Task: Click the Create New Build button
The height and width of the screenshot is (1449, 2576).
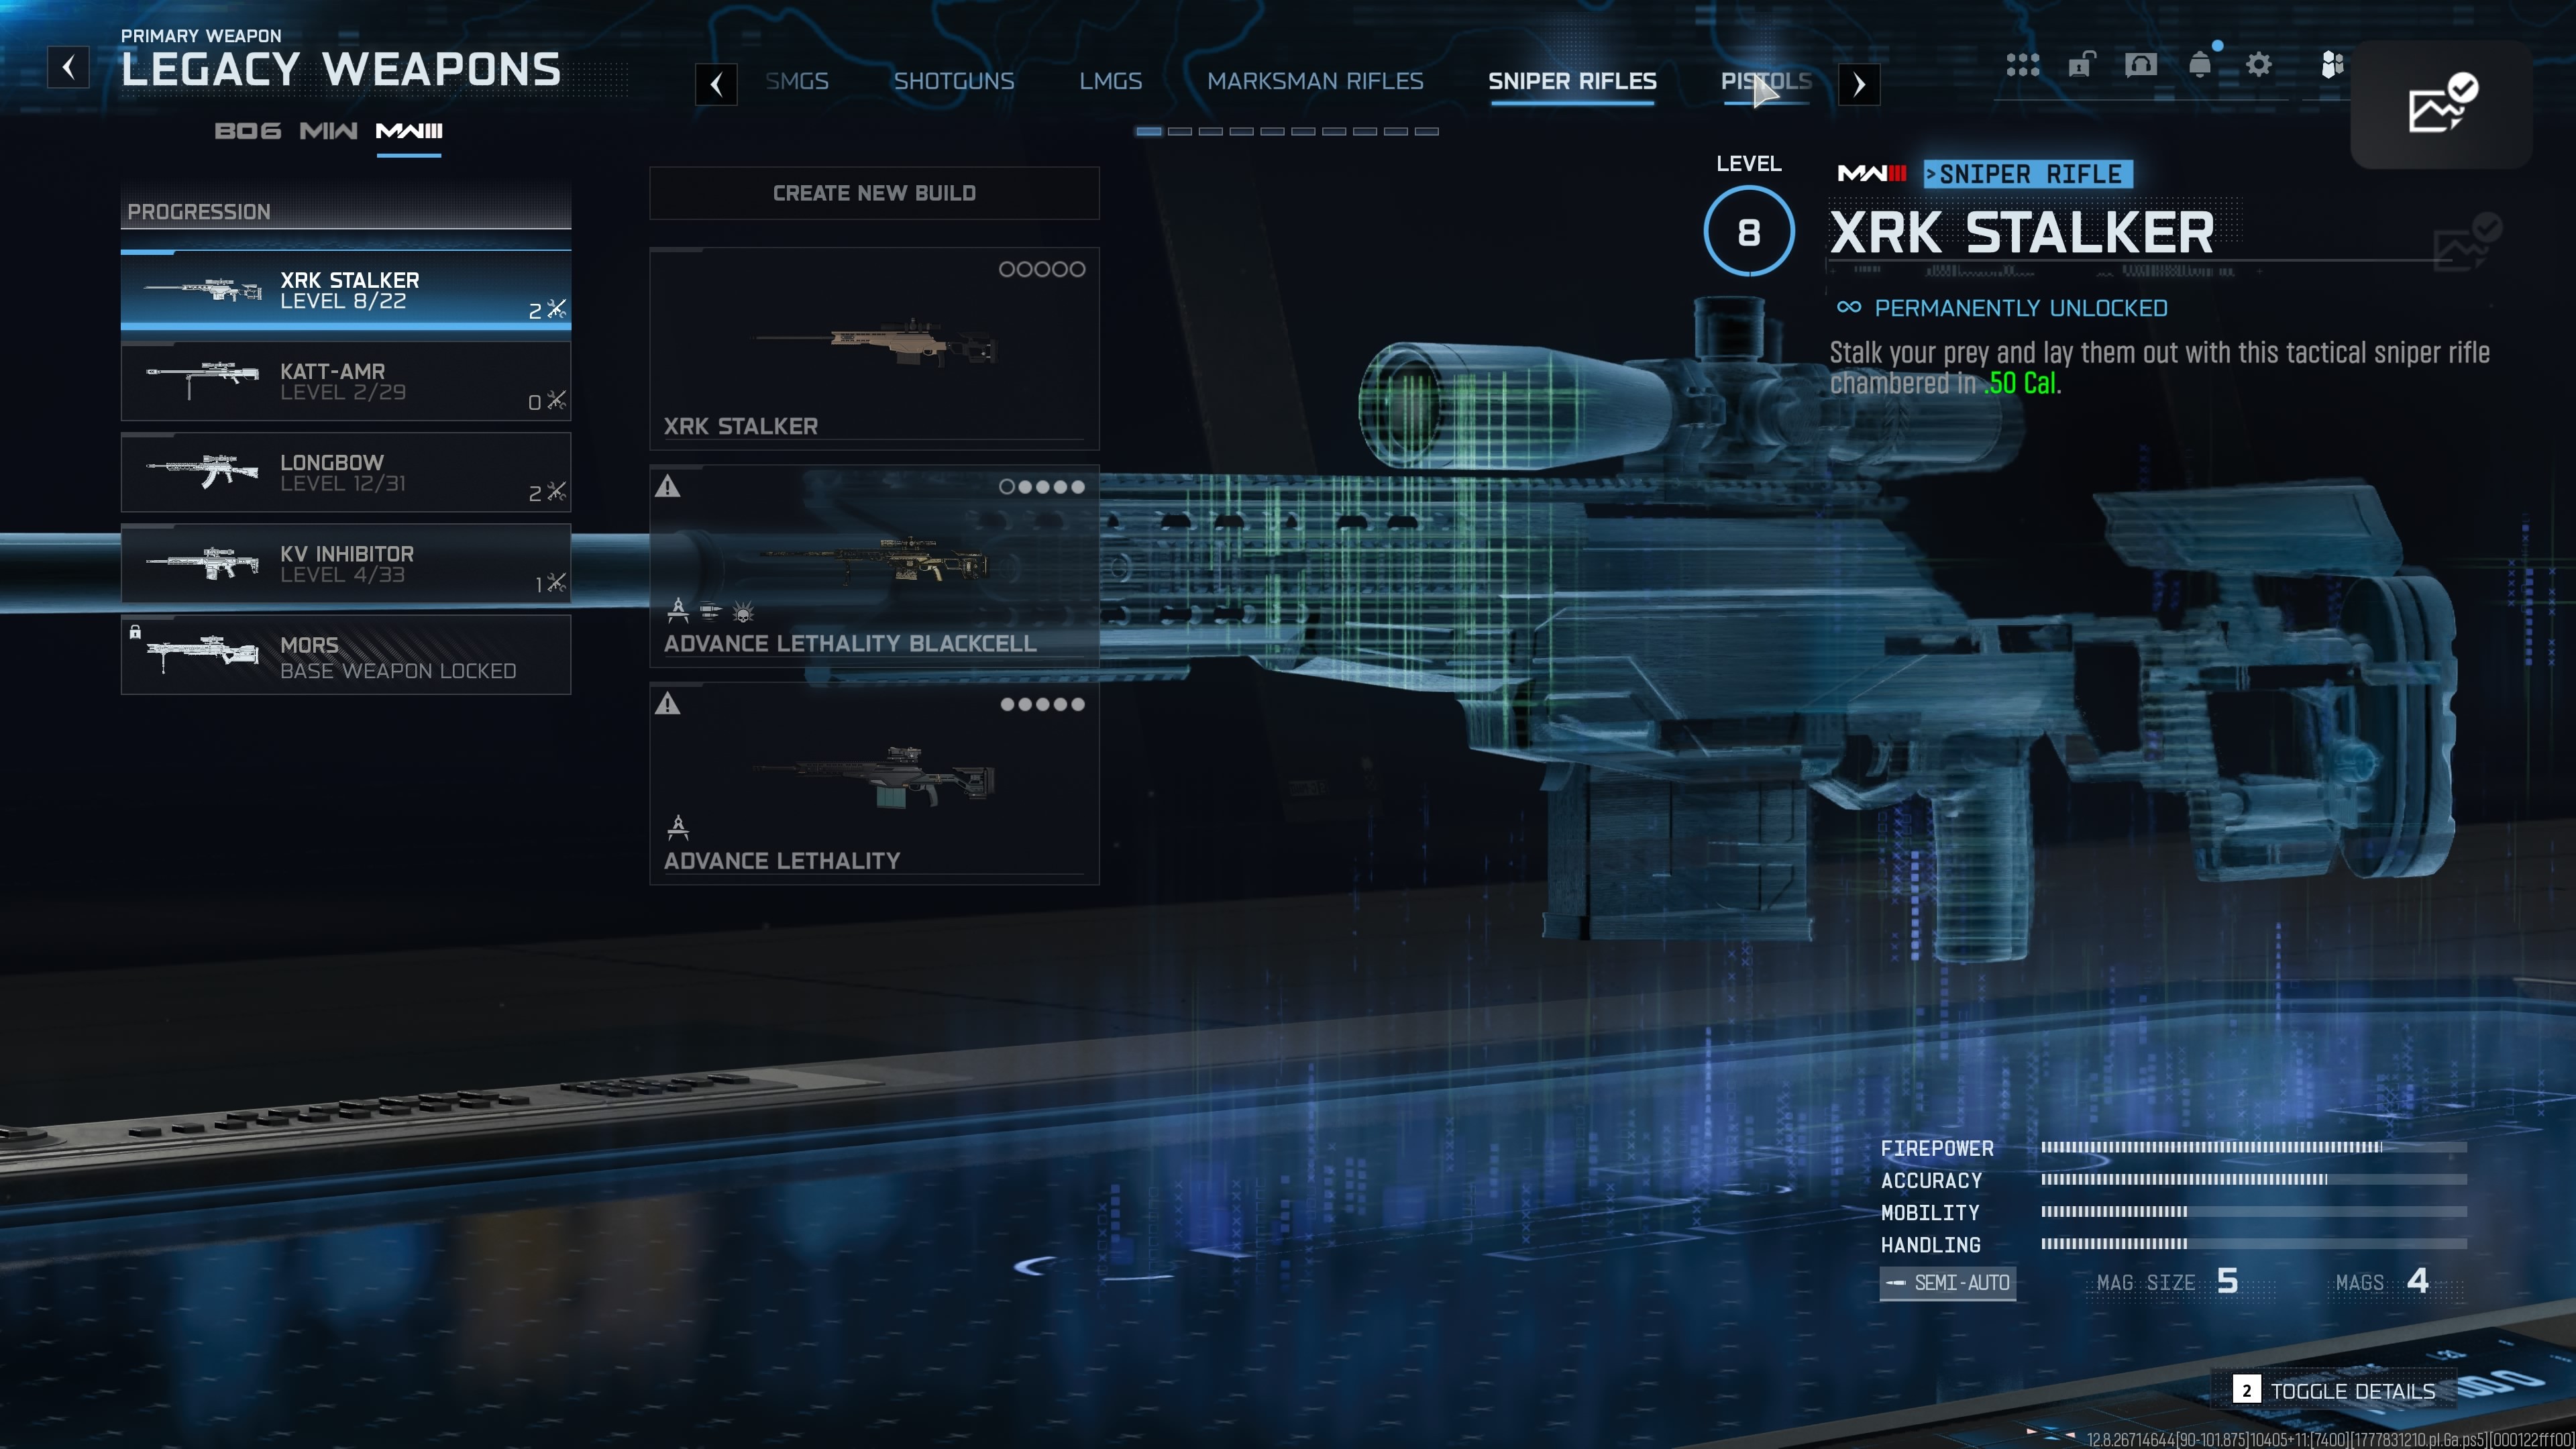Action: point(874,193)
